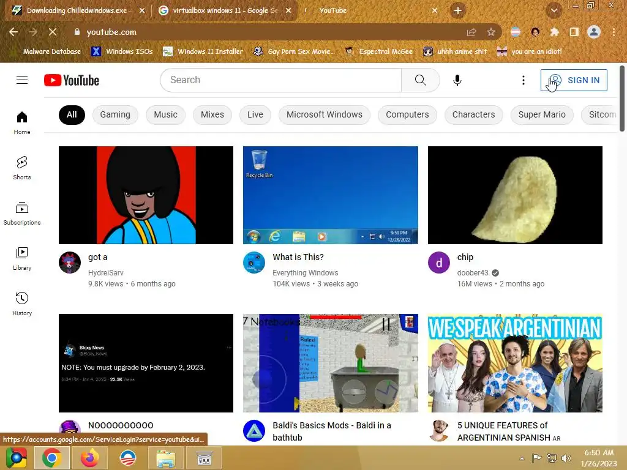Click the flag-striped extension icon in toolbar
627x470 pixels.
516,32
